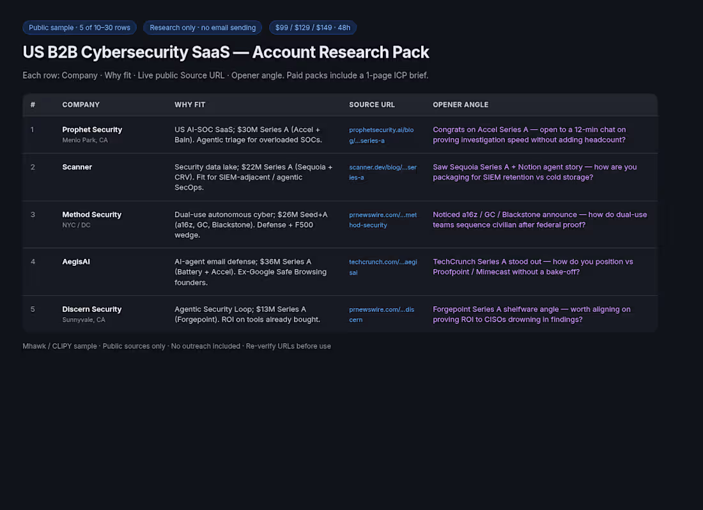Image resolution: width=703 pixels, height=510 pixels.
Task: Click the 'Noticed a16z / GC / Blackstone' opener
Action: 540,220
